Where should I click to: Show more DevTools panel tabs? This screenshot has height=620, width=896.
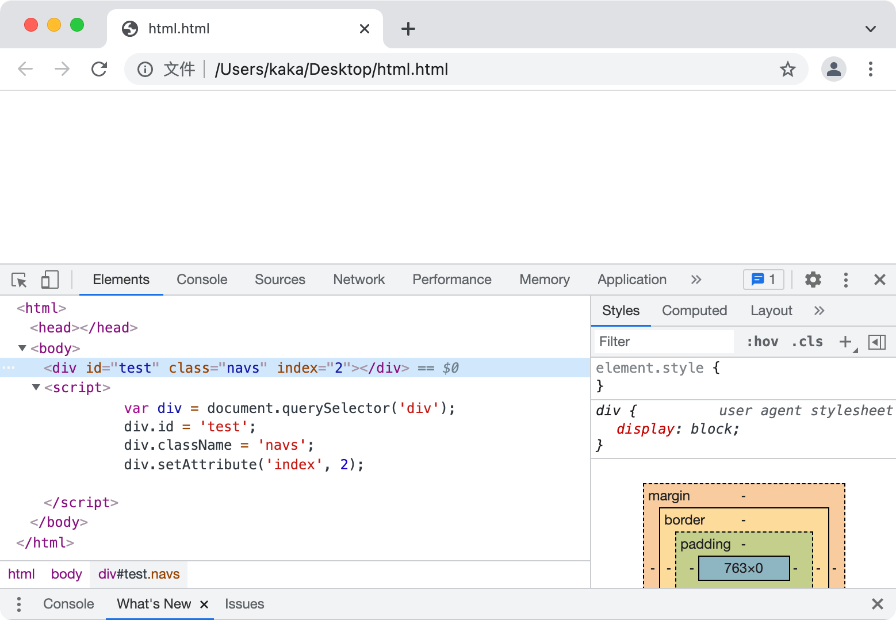coord(696,280)
